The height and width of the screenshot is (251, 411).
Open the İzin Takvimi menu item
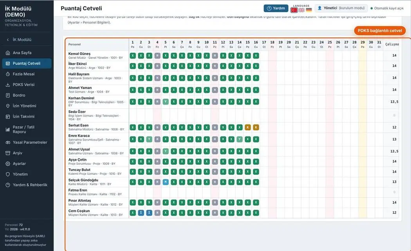[27, 117]
